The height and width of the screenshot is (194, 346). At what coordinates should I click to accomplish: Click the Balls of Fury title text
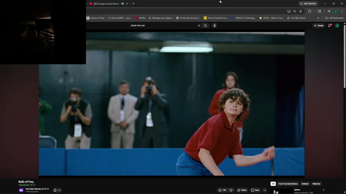tap(26, 182)
